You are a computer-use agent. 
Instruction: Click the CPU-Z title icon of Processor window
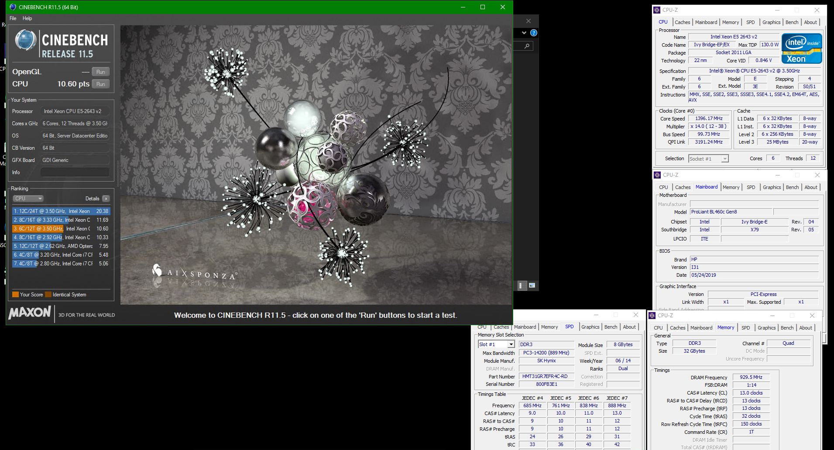(x=657, y=10)
